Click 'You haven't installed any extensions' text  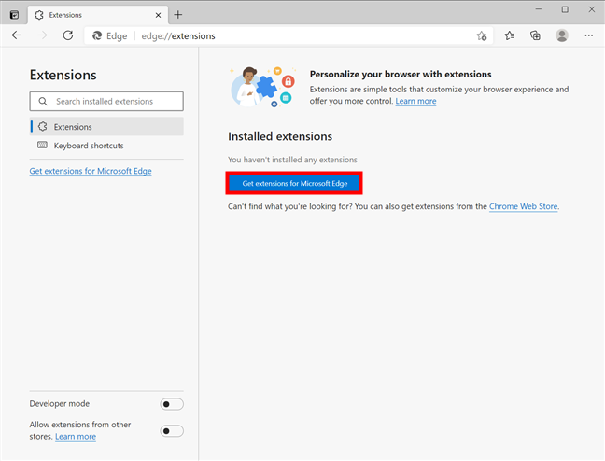coord(292,160)
